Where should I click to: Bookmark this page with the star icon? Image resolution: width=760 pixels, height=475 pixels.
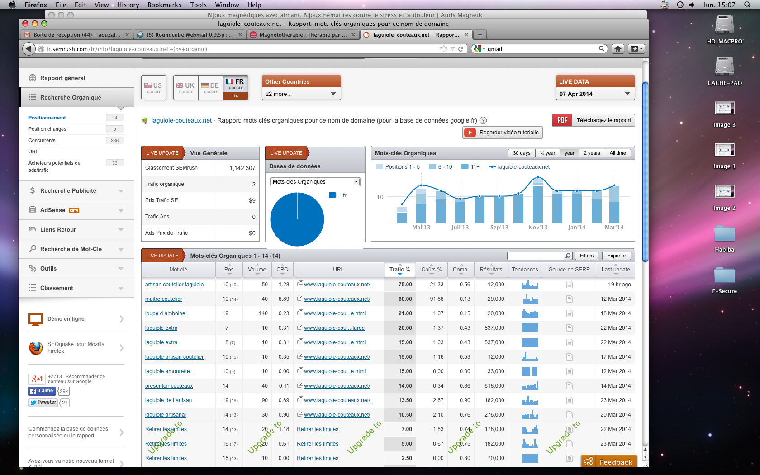(444, 49)
